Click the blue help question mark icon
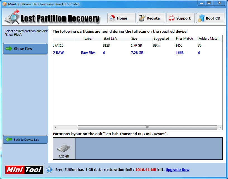Viewport: 228px width, 179px height. [49, 170]
